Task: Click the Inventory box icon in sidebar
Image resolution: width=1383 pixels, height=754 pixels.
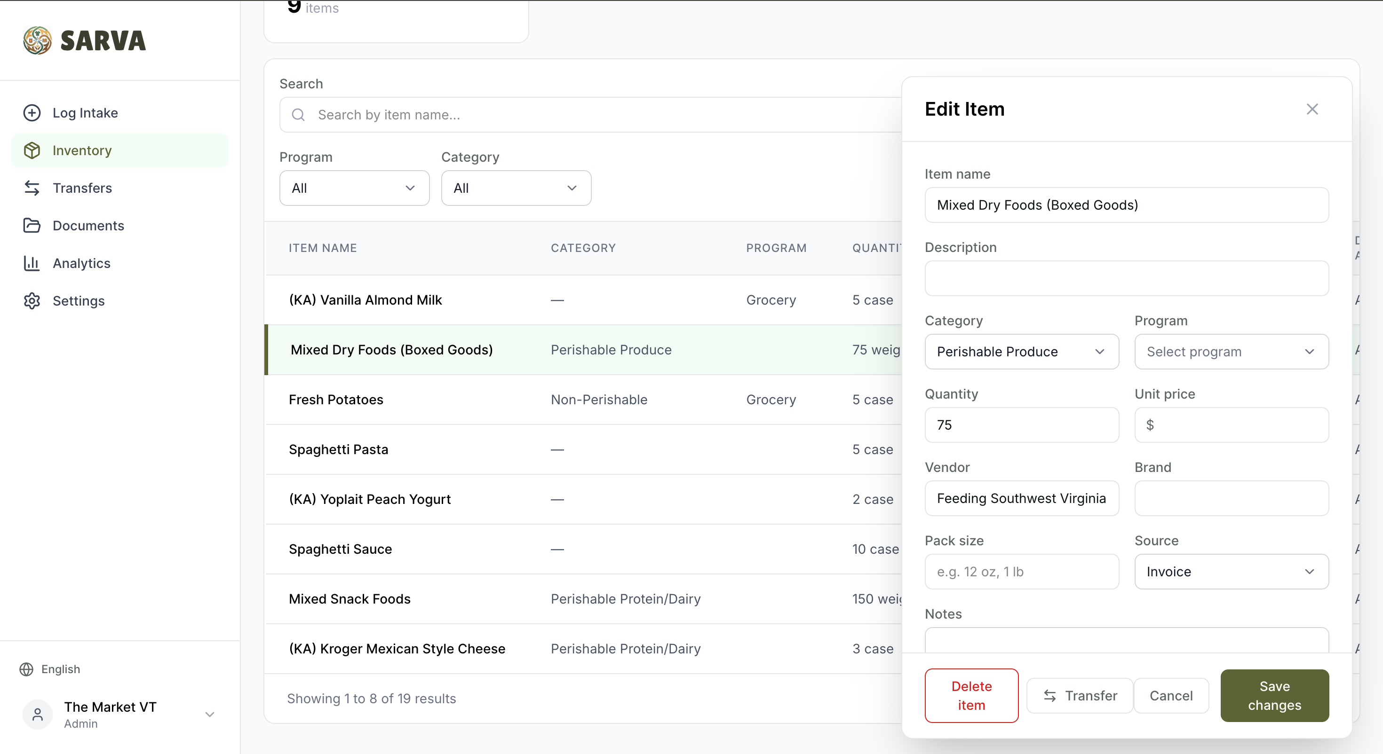Action: tap(32, 150)
